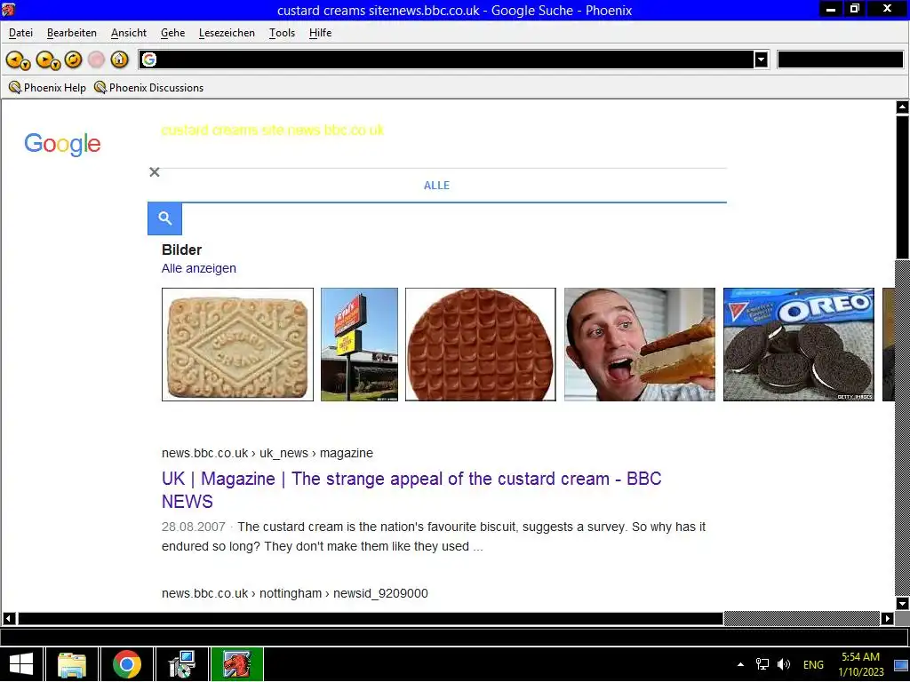Click the horizontal scrollbar left arrow
Viewport: 910px width, 682px height.
pyautogui.click(x=9, y=618)
